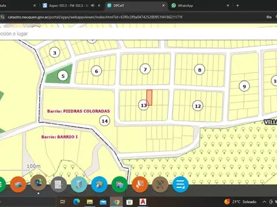Click block number 6 marker
Viewport: 277px width, 207px height.
tap(96, 71)
